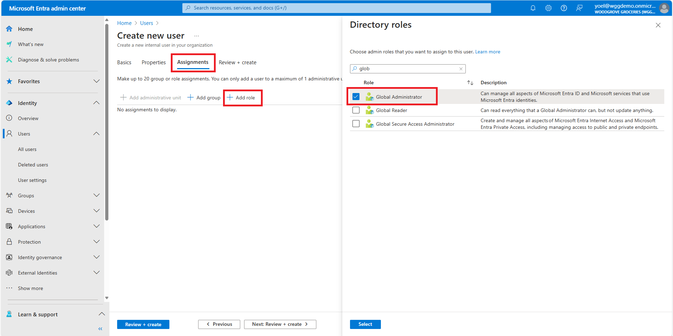Screen dimensions: 673x336
Task: Check the Global Reader checkbox
Action: (x=356, y=110)
